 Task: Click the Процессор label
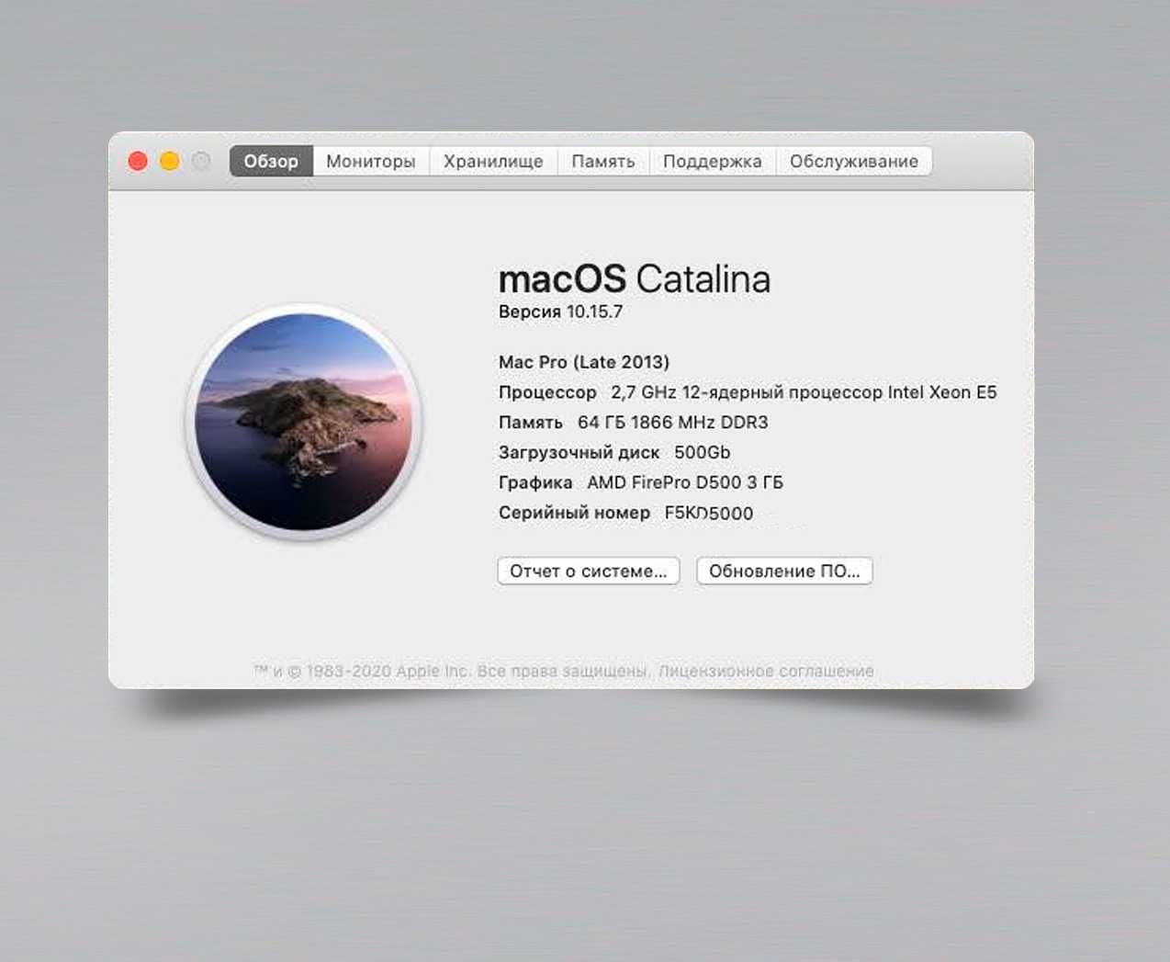(547, 392)
